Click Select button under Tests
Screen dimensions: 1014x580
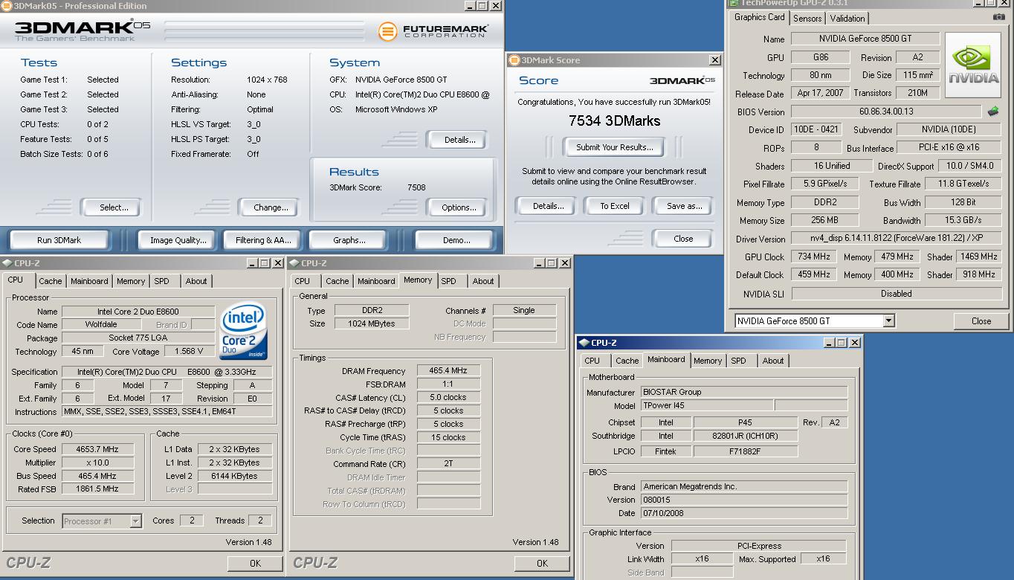point(114,207)
